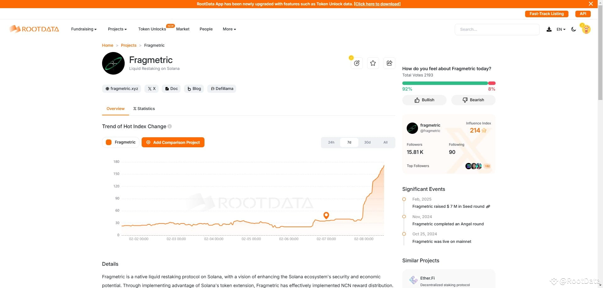Open the EN language selector
The width and height of the screenshot is (603, 288).
click(x=560, y=29)
